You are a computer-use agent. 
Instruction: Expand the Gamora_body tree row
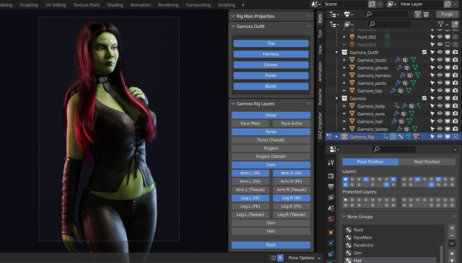344,106
